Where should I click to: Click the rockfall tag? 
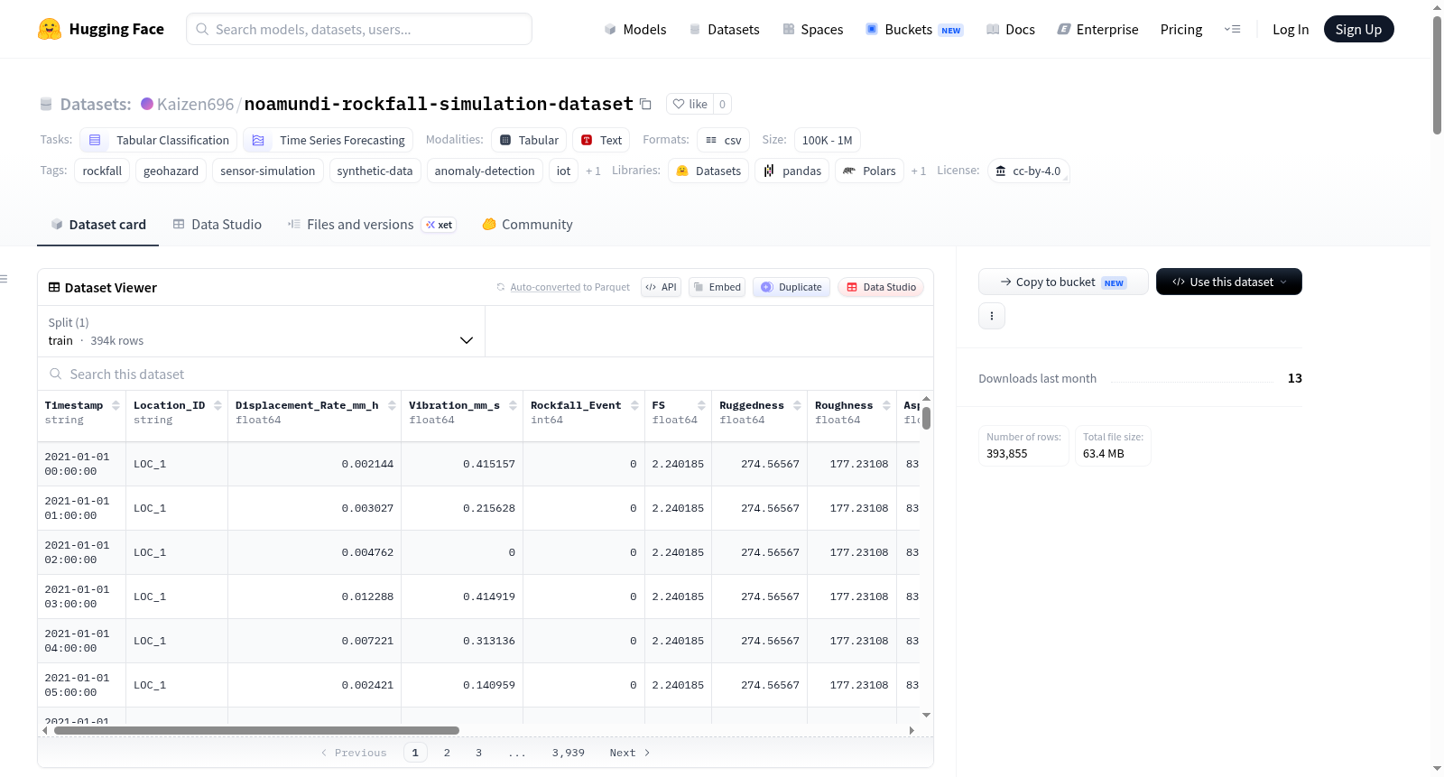102,171
